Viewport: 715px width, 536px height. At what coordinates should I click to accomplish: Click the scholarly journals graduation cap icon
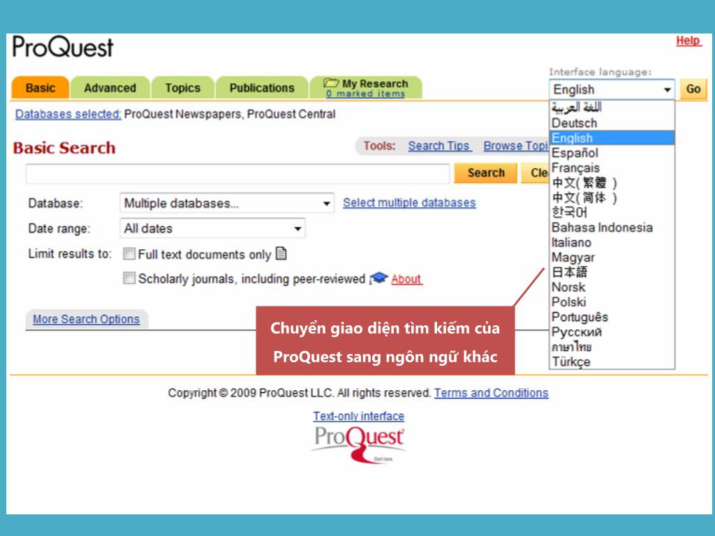(x=378, y=278)
